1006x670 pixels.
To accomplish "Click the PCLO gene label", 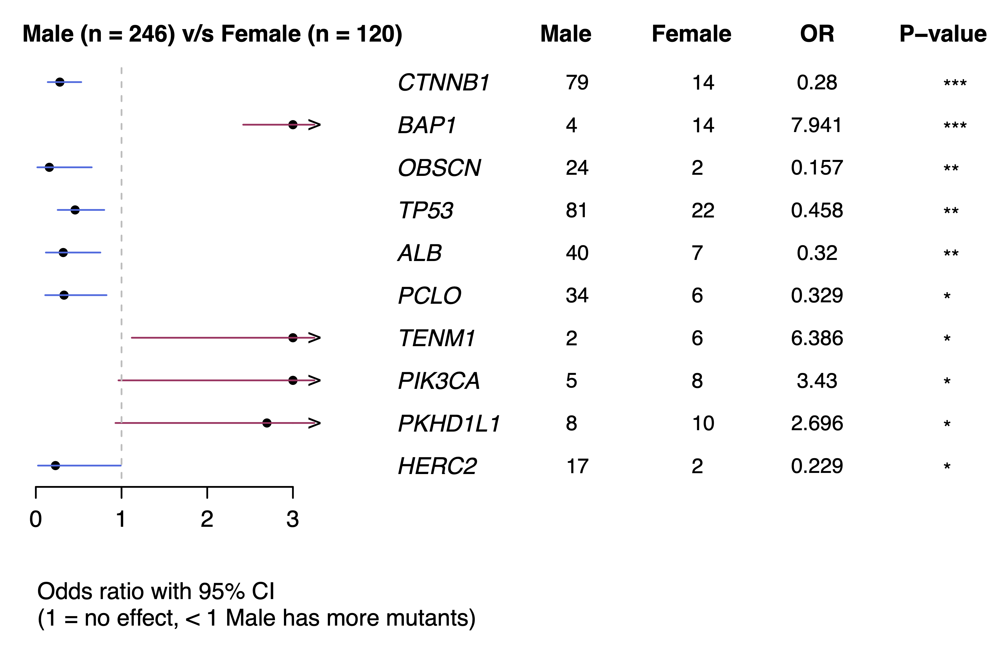I will (x=430, y=295).
